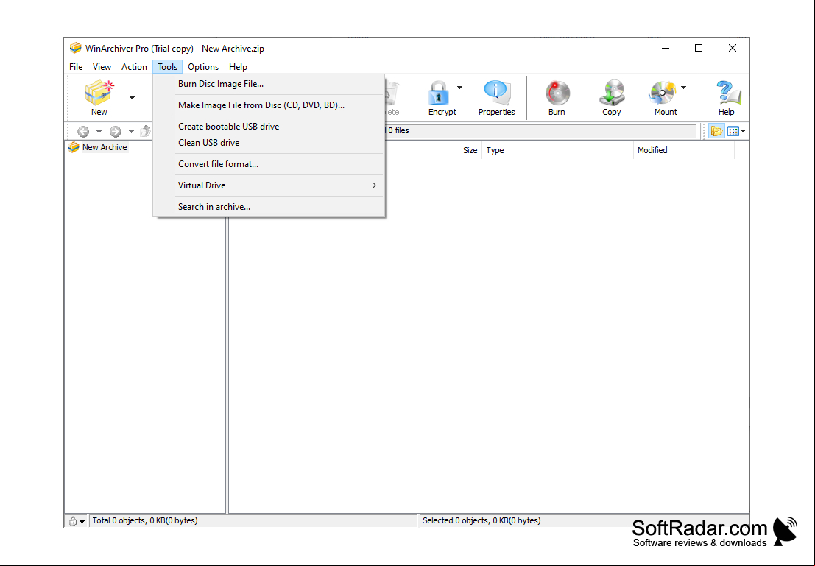This screenshot has width=815, height=566.
Task: Choose Convert file format...
Action: (269, 163)
